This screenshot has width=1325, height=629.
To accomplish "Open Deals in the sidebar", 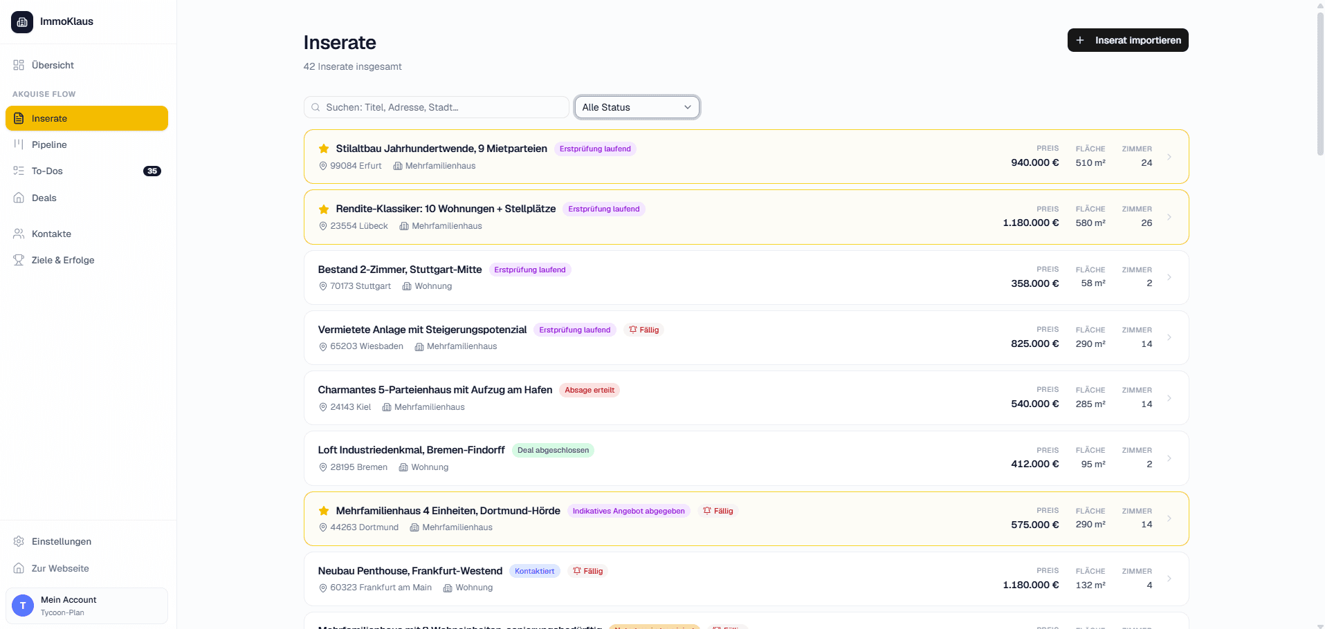I will tap(87, 198).
